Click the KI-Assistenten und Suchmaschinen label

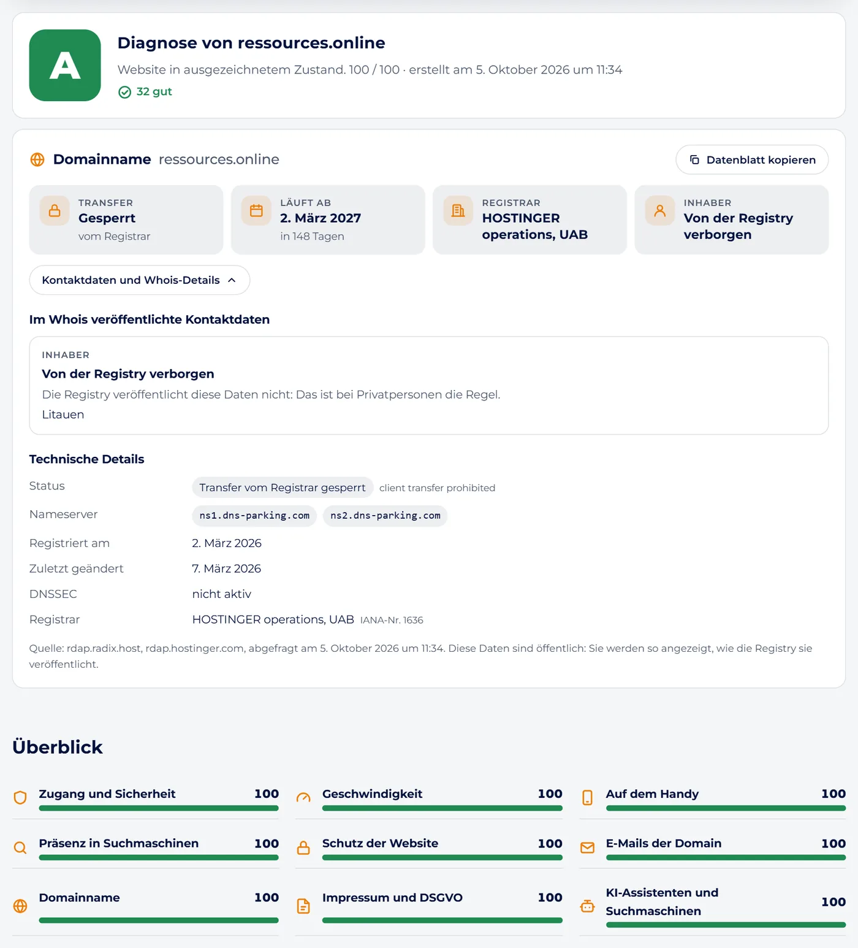662,902
